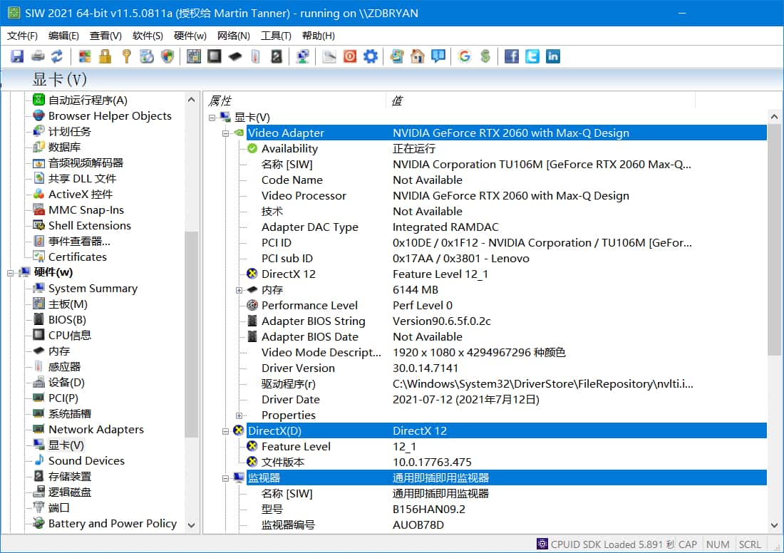Open the 文件(F) menu

(23, 36)
